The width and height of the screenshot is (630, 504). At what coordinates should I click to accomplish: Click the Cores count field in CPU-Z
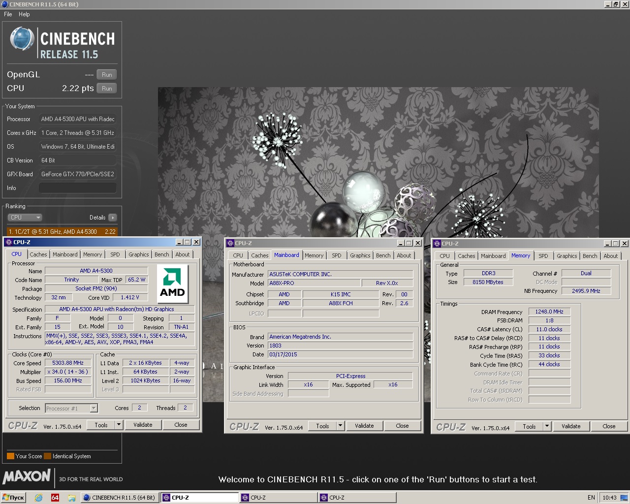click(139, 408)
